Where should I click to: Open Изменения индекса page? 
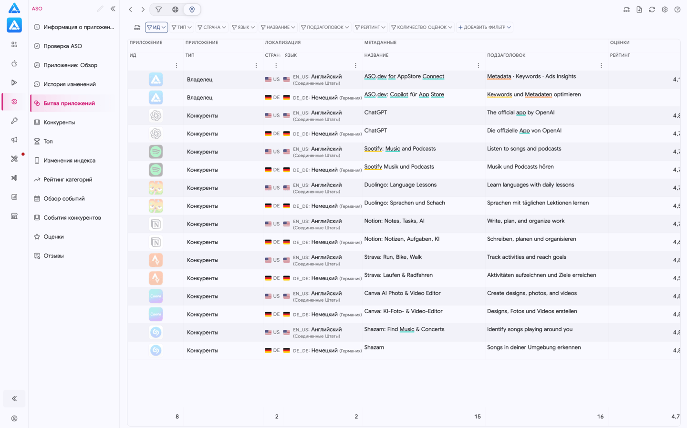[x=74, y=161]
